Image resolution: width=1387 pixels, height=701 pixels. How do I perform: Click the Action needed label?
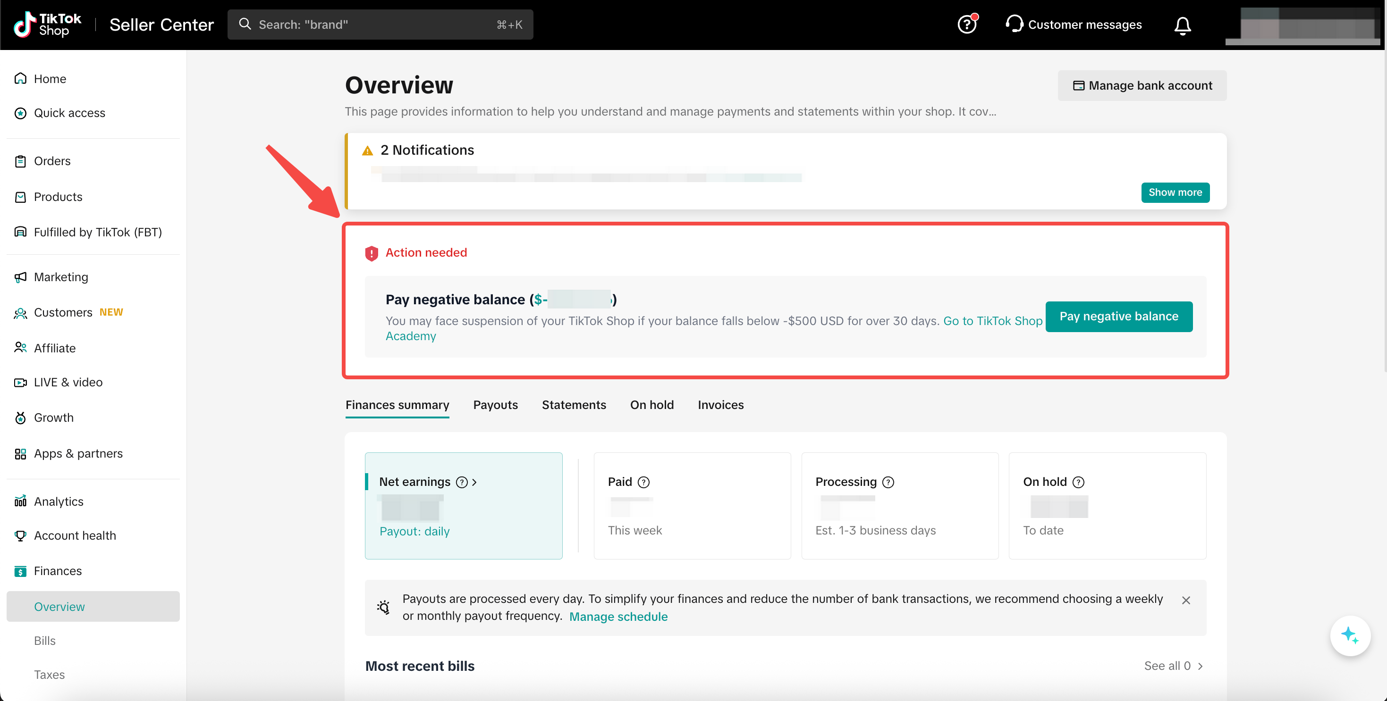coord(426,253)
